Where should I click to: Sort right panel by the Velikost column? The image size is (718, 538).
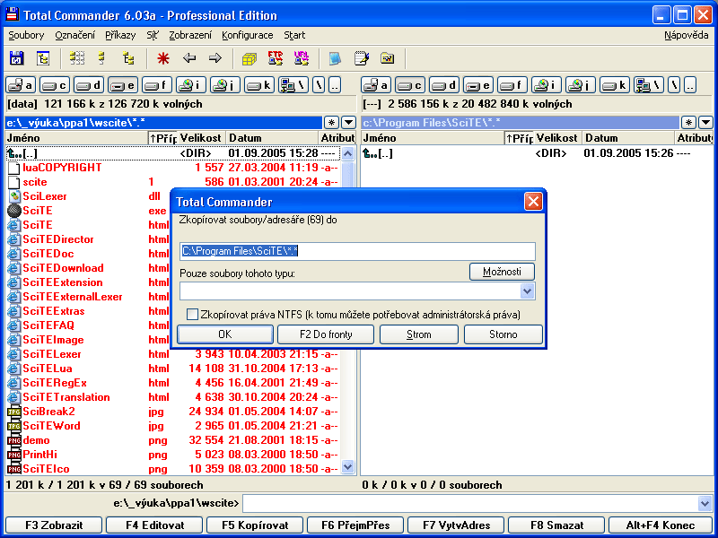tap(557, 138)
